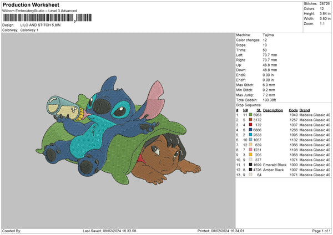Screen dimensions: 333x235
Task: Click the Wilcom EmbroideryStudio subtitle
Action: point(39,11)
